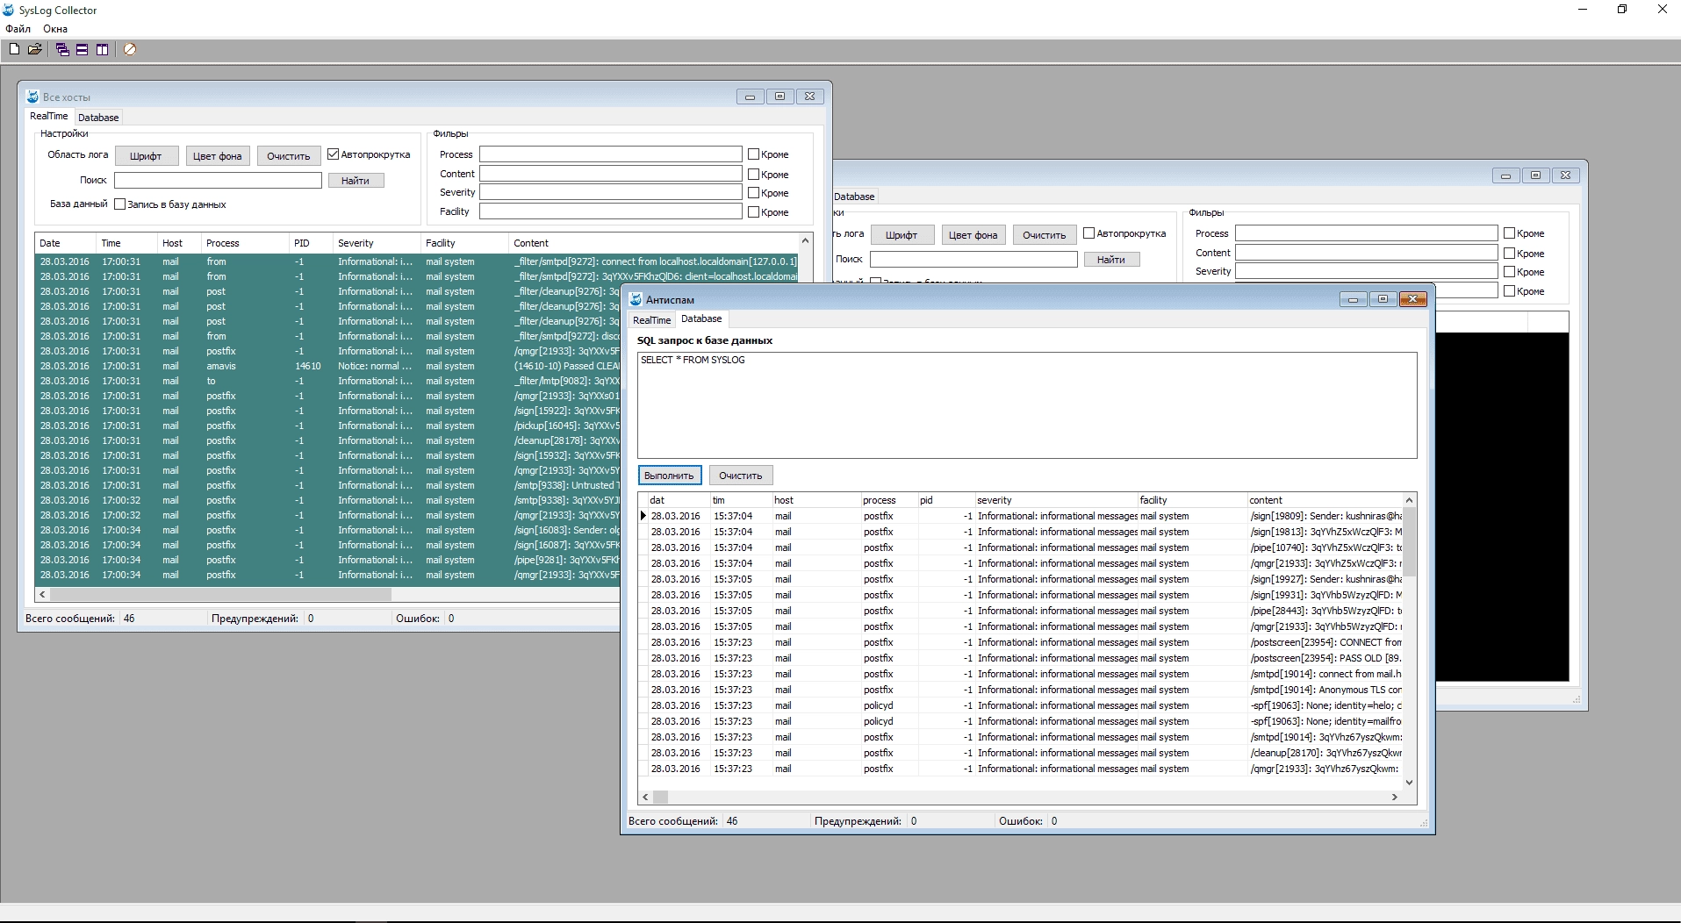Click Шрифт button in Все хосты

[x=146, y=156]
